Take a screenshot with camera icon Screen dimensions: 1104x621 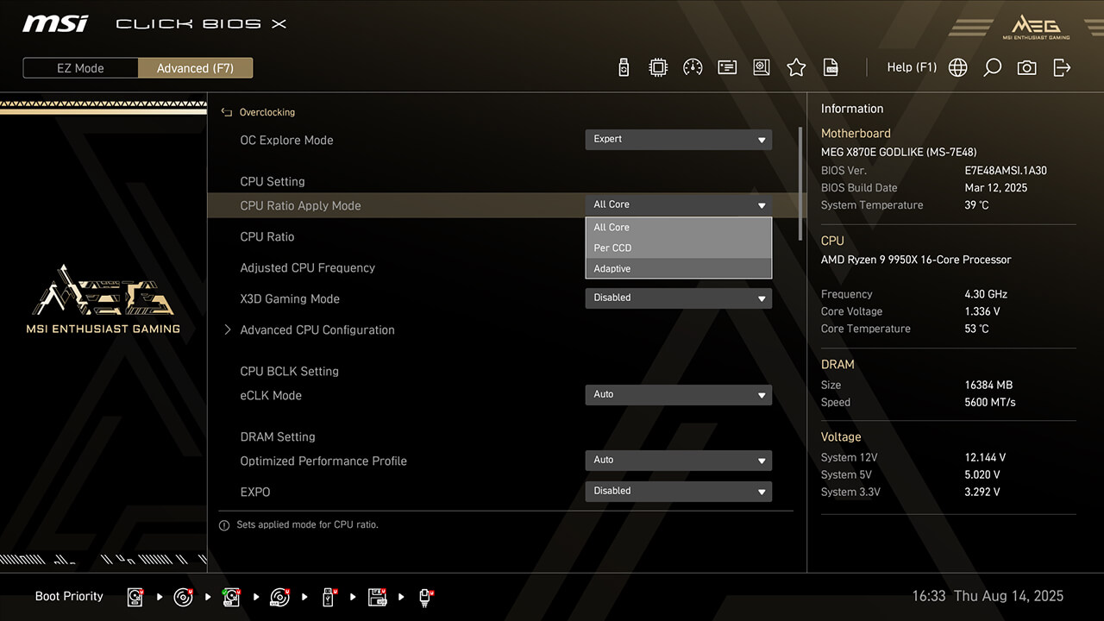1026,67
